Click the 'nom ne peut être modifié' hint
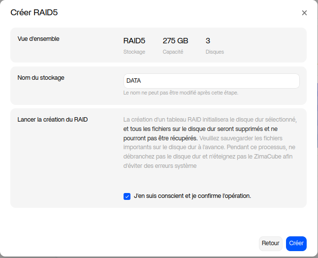318x258 pixels. [181, 93]
